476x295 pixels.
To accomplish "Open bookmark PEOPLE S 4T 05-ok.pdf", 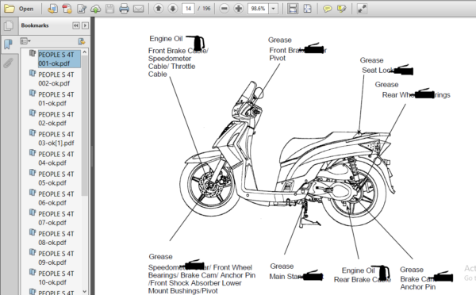I will point(56,178).
